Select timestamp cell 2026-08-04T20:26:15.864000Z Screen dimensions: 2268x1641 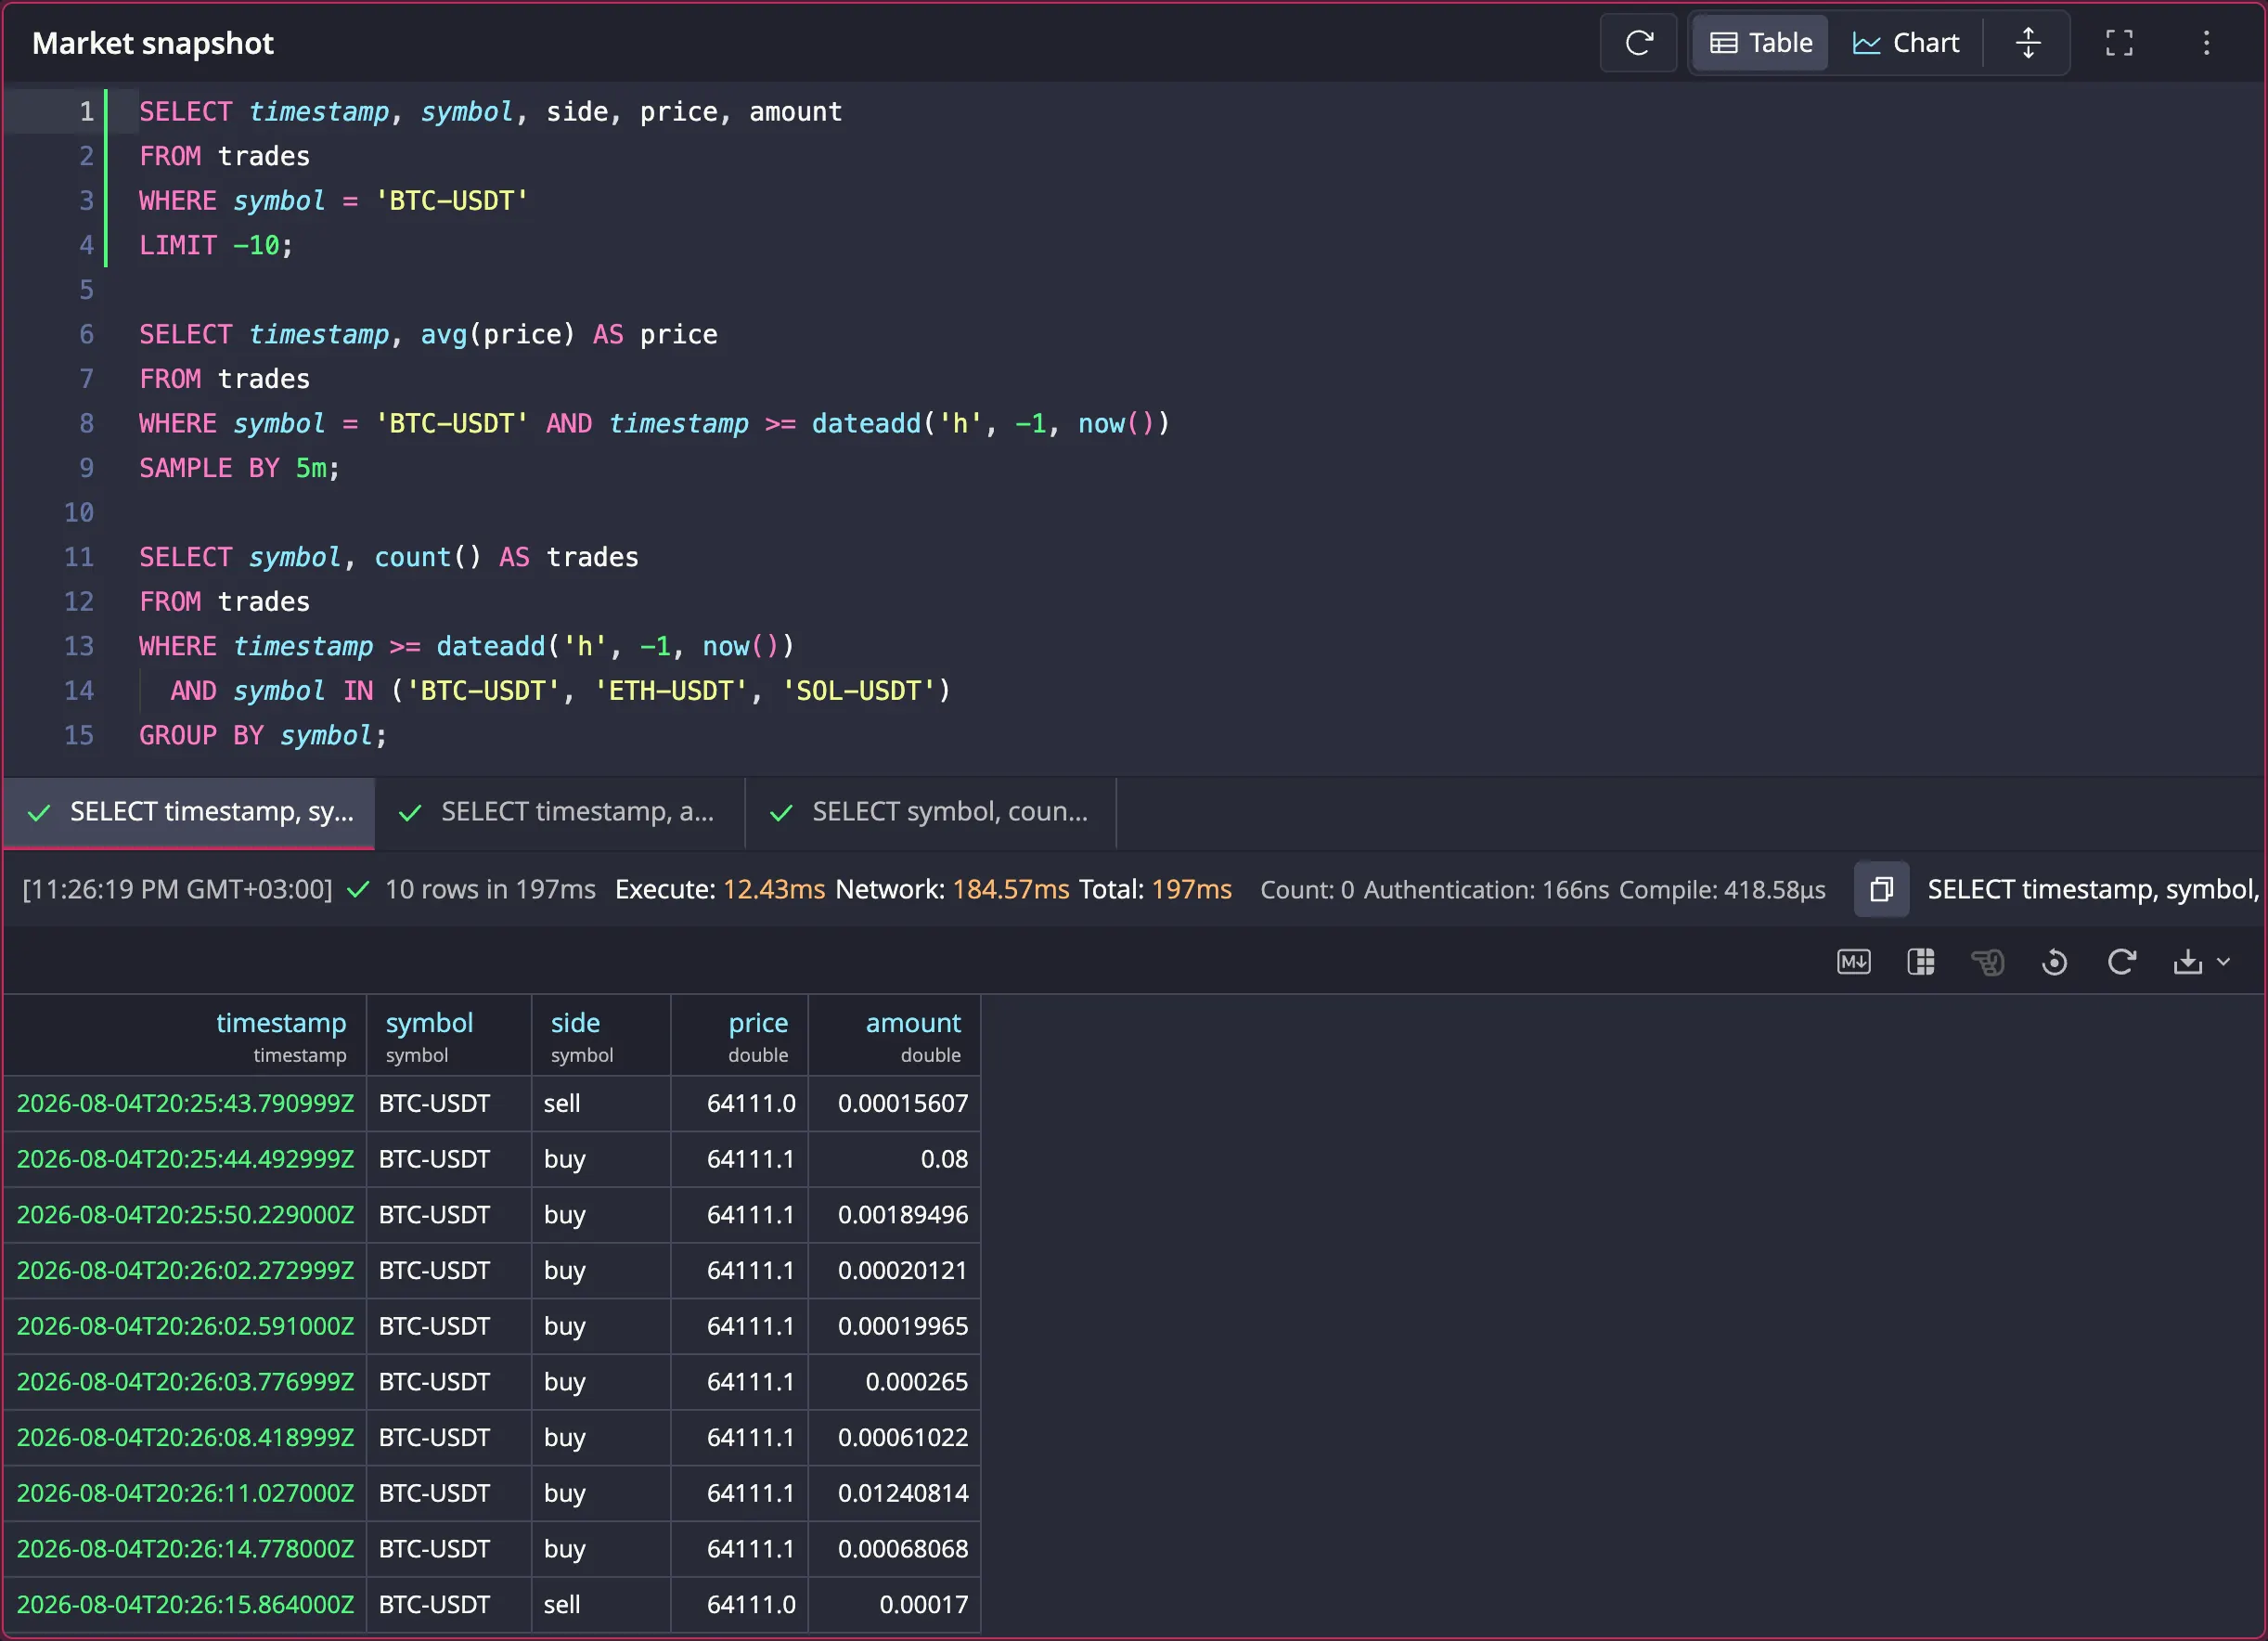point(185,1605)
